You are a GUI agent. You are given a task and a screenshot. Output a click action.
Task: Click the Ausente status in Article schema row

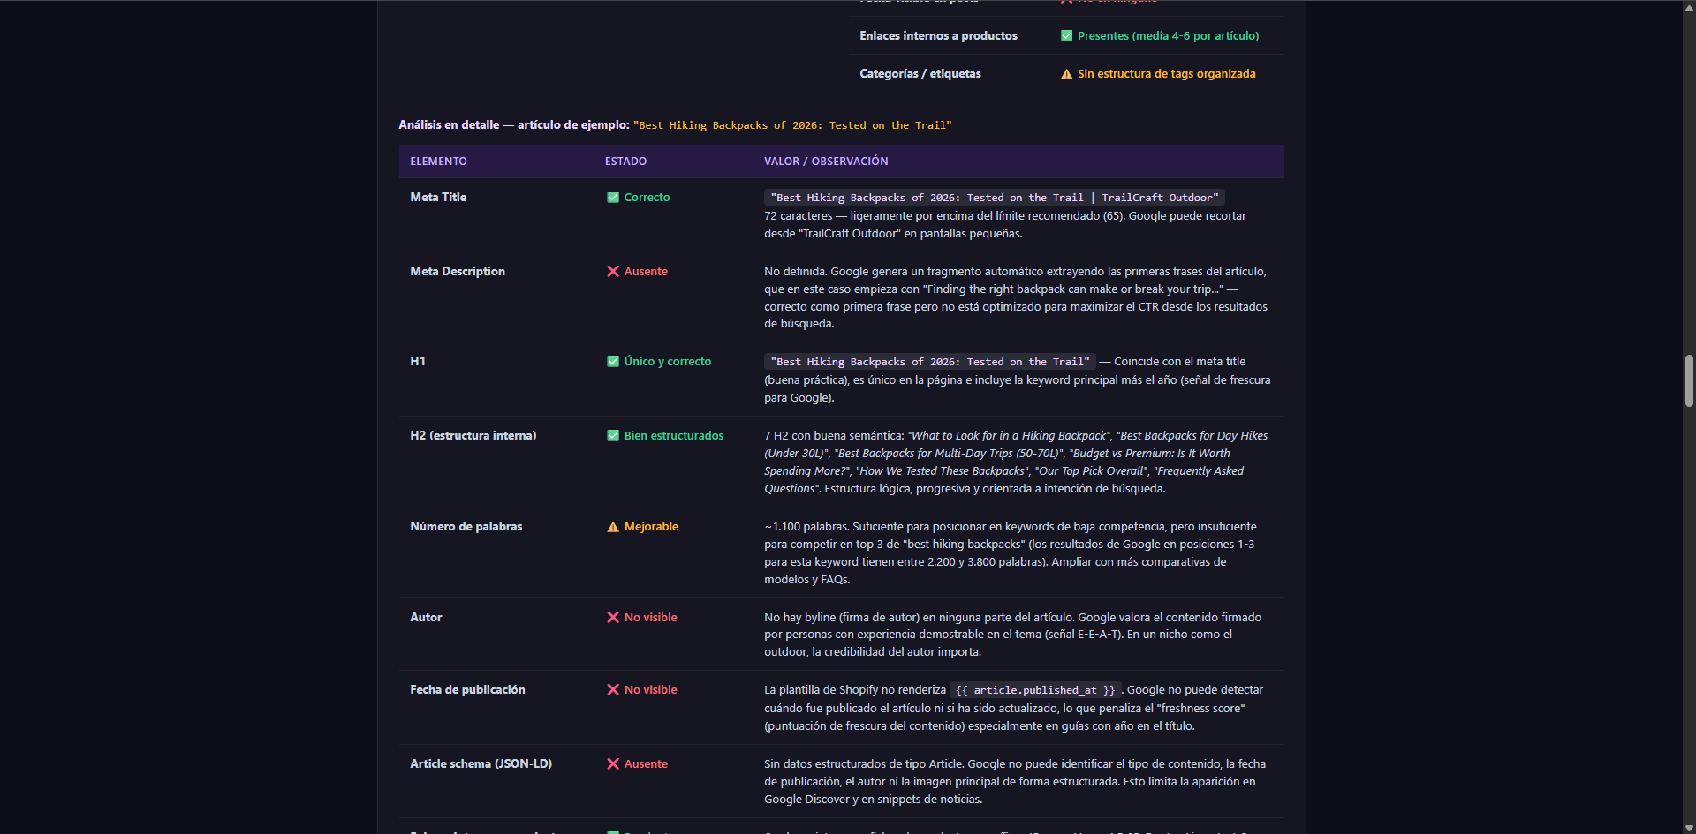(x=646, y=764)
